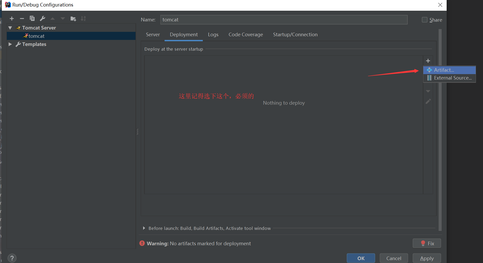This screenshot has height=263, width=483.
Task: Open the Logs tab
Action: (213, 34)
